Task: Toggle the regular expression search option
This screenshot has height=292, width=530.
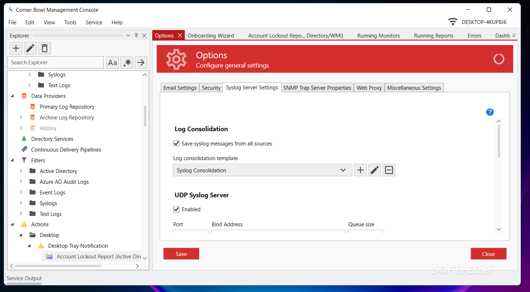Action: pos(127,63)
